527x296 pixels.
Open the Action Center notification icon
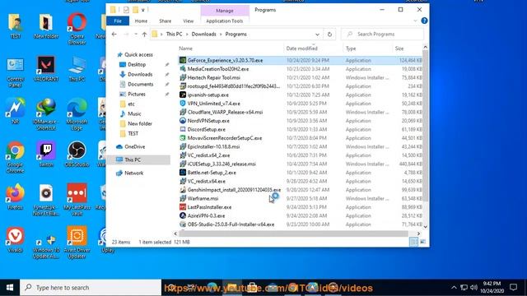click(513, 287)
